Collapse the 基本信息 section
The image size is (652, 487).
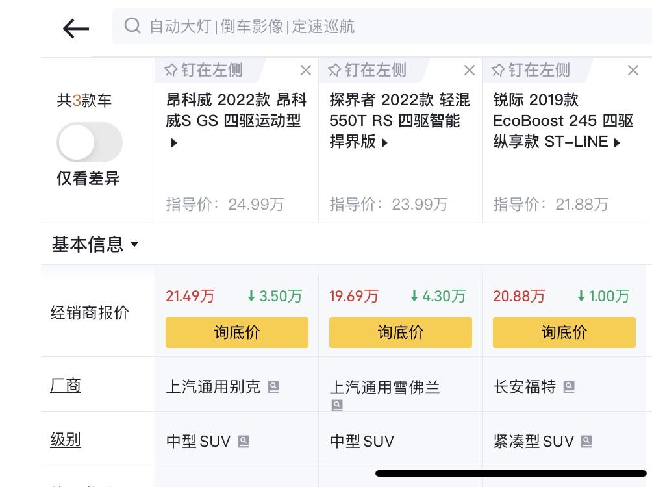point(95,243)
